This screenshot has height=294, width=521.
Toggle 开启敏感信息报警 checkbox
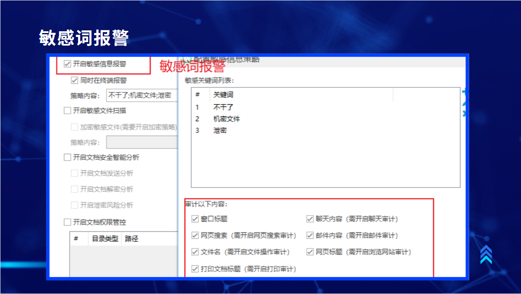[x=67, y=64]
